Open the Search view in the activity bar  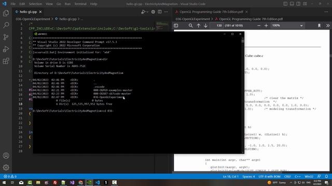tap(6, 25)
